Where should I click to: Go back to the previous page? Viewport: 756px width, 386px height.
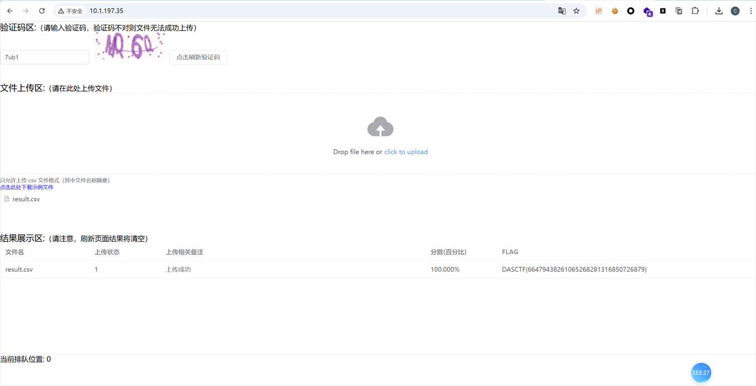coord(10,11)
